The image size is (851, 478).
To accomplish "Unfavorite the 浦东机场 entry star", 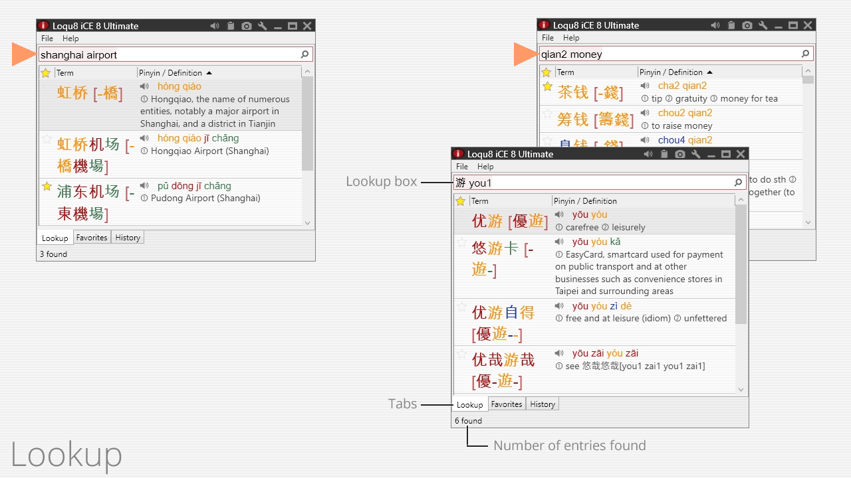I will point(47,187).
